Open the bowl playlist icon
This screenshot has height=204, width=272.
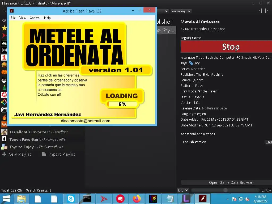[4, 80]
